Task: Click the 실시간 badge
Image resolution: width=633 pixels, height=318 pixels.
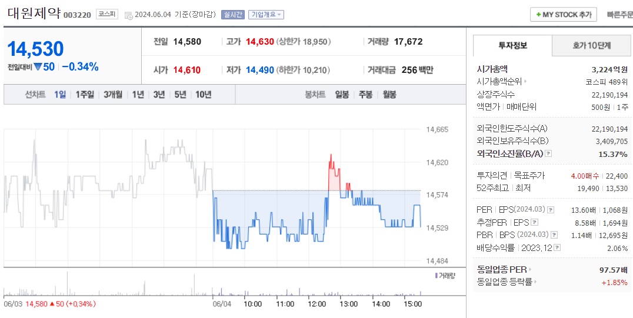Action: [233, 15]
